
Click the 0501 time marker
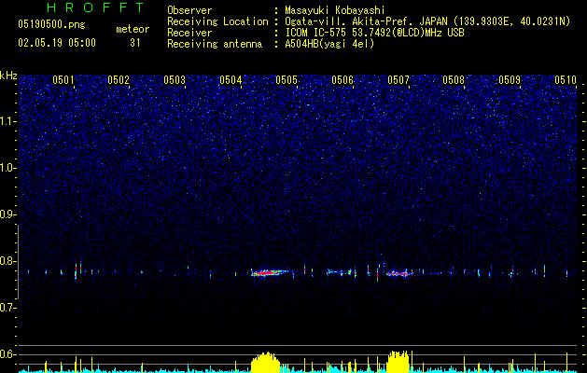coord(63,79)
